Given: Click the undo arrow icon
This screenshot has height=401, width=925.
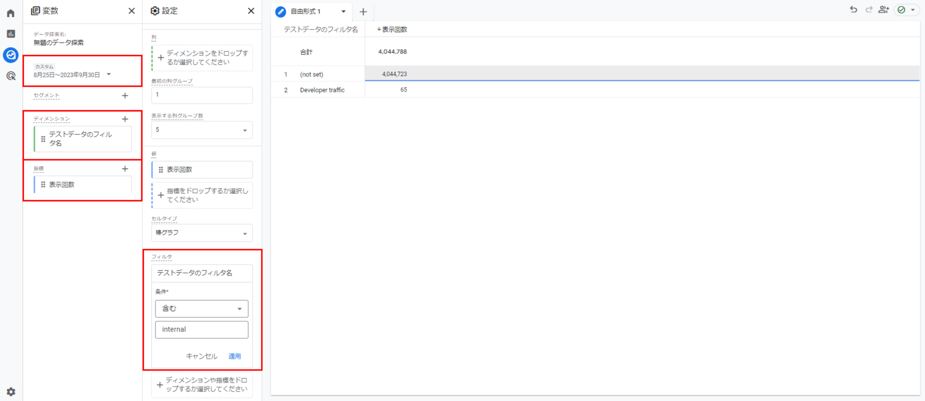Looking at the screenshot, I should click(x=853, y=10).
